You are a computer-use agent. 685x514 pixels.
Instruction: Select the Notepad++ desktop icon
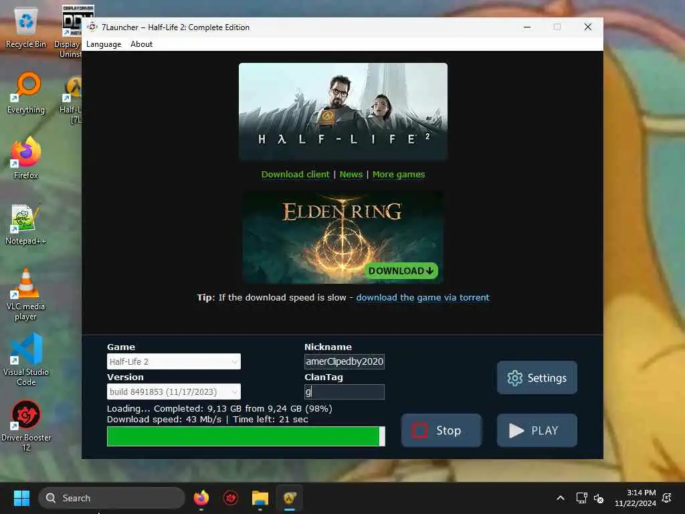tap(26, 224)
